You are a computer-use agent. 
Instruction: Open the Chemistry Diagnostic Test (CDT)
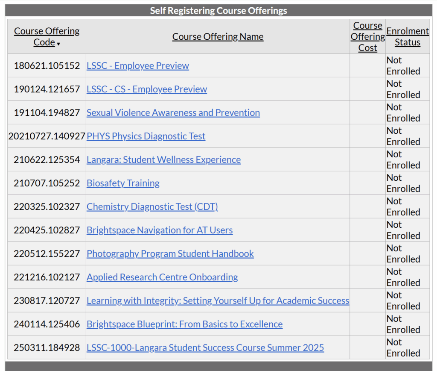(x=152, y=206)
